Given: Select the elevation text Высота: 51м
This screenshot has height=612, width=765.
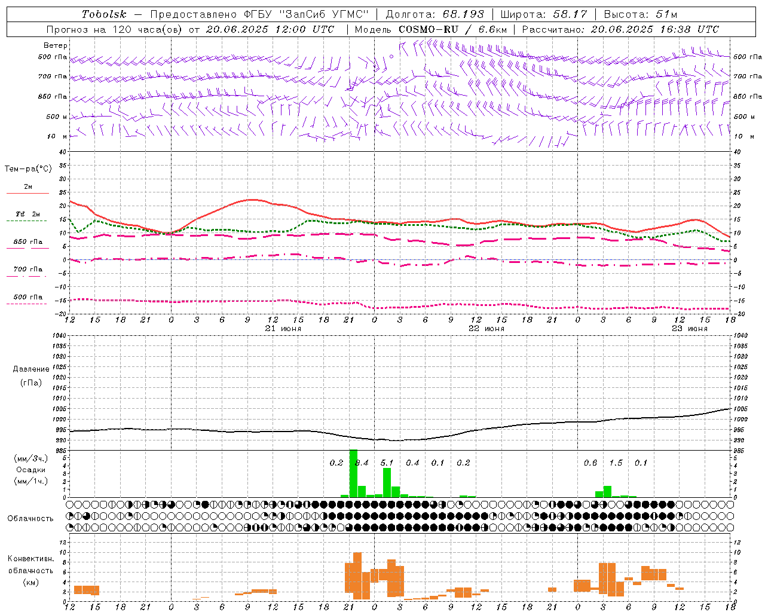Looking at the screenshot, I should [x=640, y=14].
